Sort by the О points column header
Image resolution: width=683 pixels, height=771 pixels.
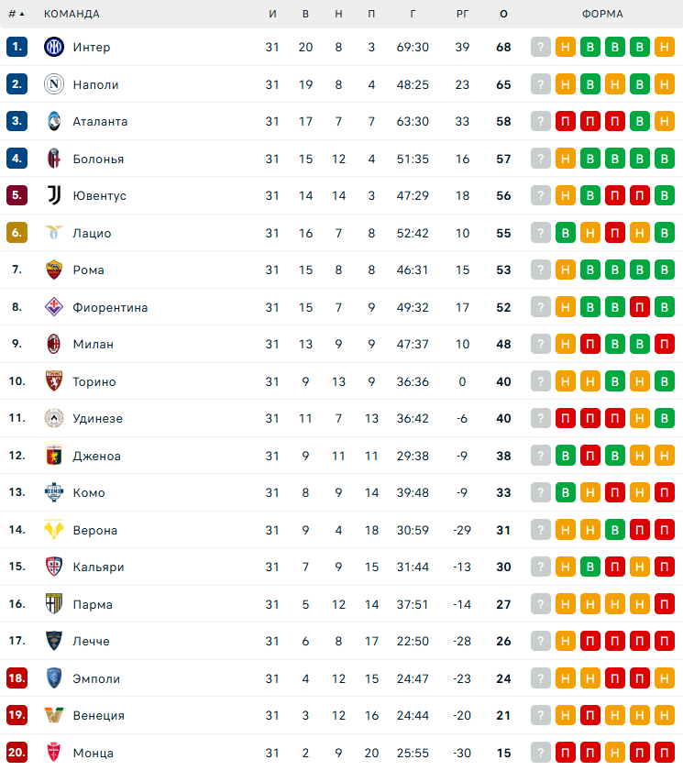click(x=503, y=14)
